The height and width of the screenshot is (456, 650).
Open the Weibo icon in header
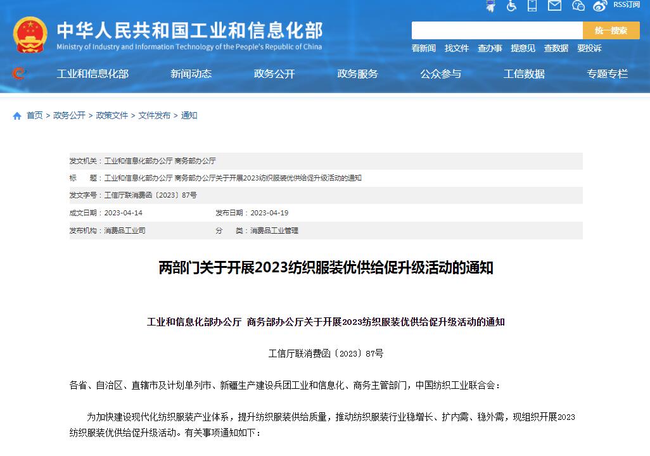(600, 6)
